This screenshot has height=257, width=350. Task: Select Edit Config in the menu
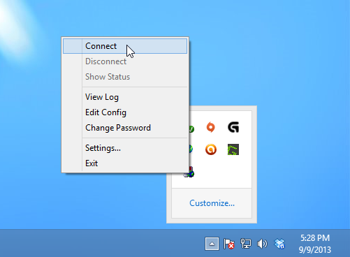coord(125,112)
